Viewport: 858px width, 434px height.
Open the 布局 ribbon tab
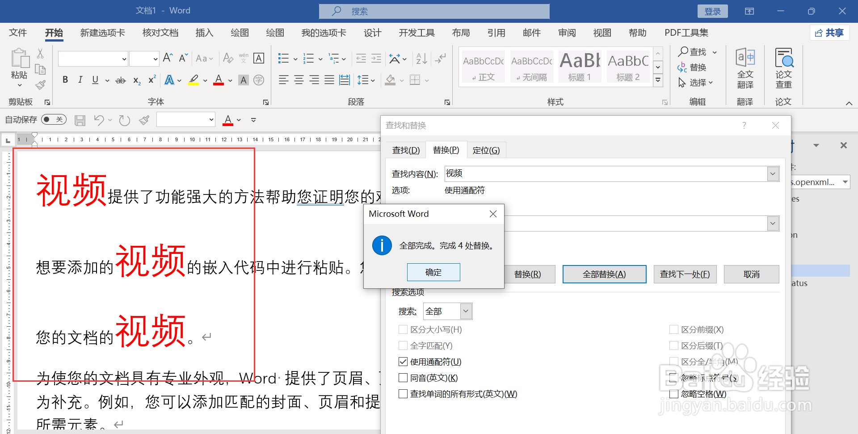click(x=461, y=33)
